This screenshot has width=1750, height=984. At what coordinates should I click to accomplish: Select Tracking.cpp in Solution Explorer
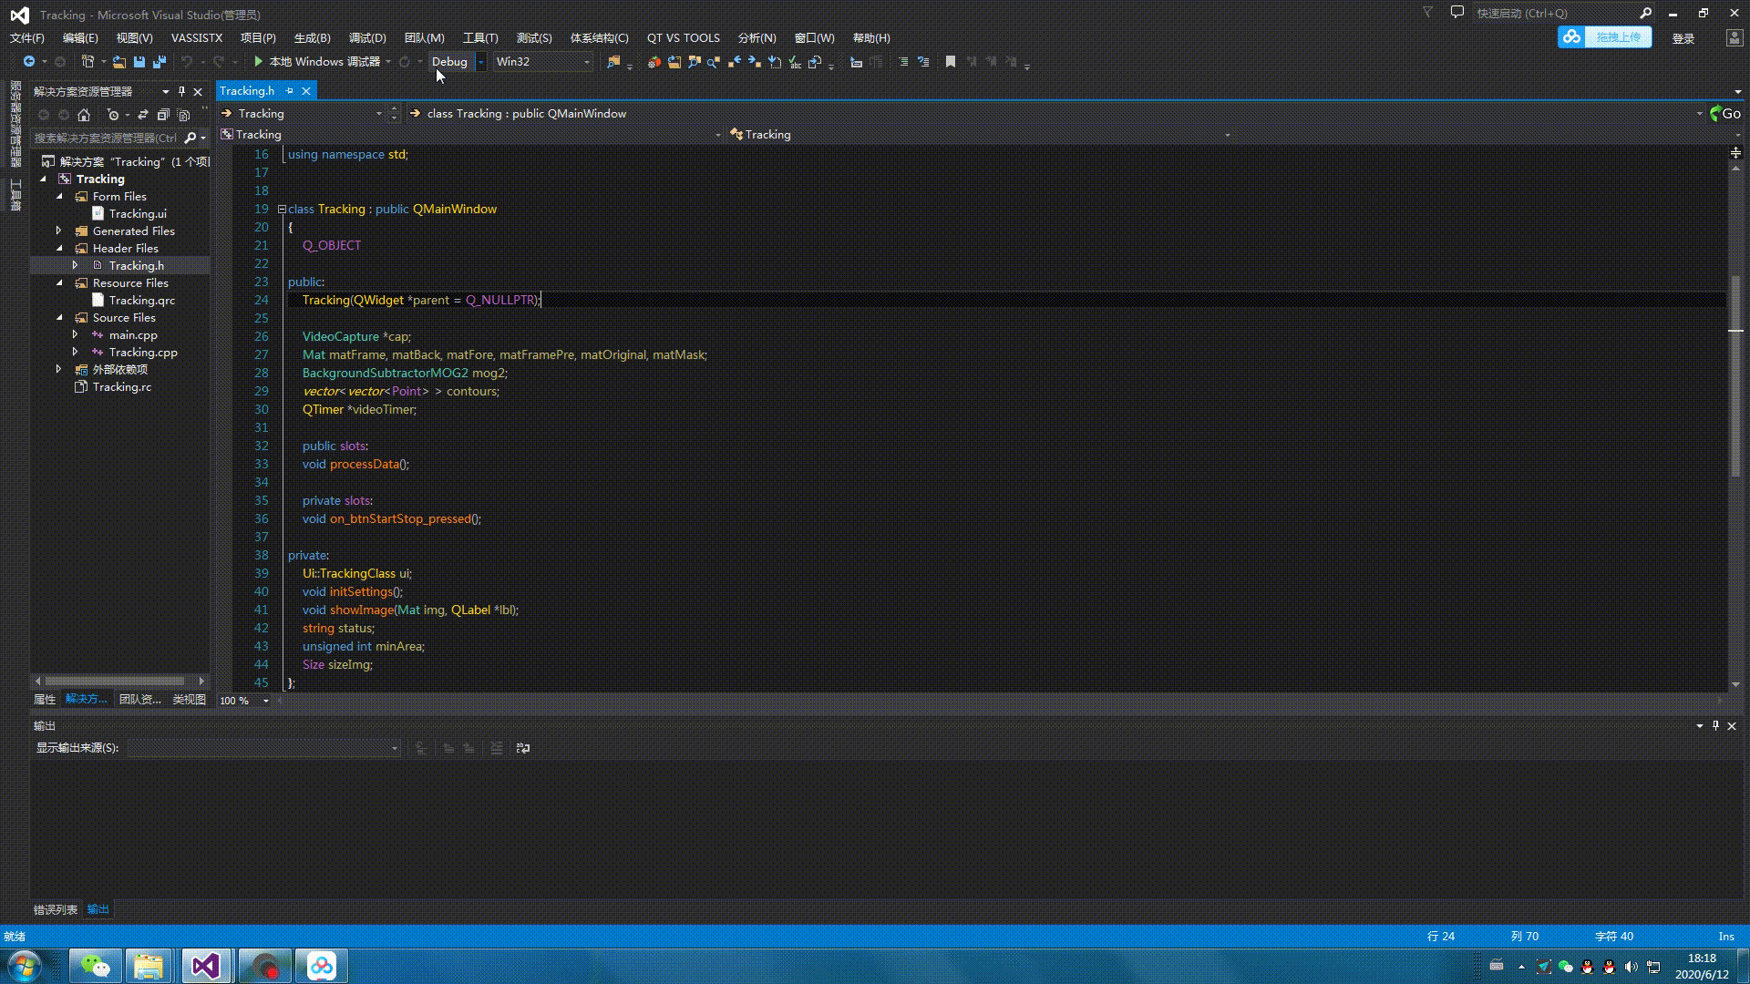143,352
